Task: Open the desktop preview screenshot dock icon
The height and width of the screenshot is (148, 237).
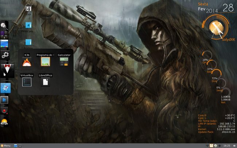Action: [x=4, y=44]
